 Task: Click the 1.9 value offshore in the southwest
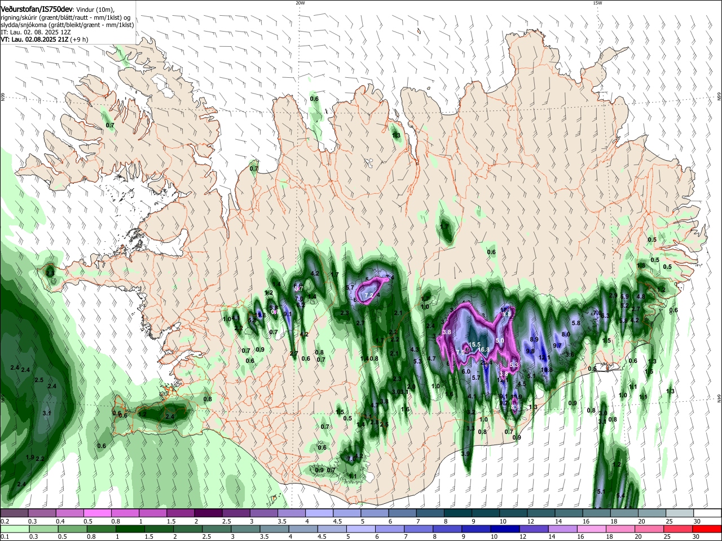(x=30, y=457)
